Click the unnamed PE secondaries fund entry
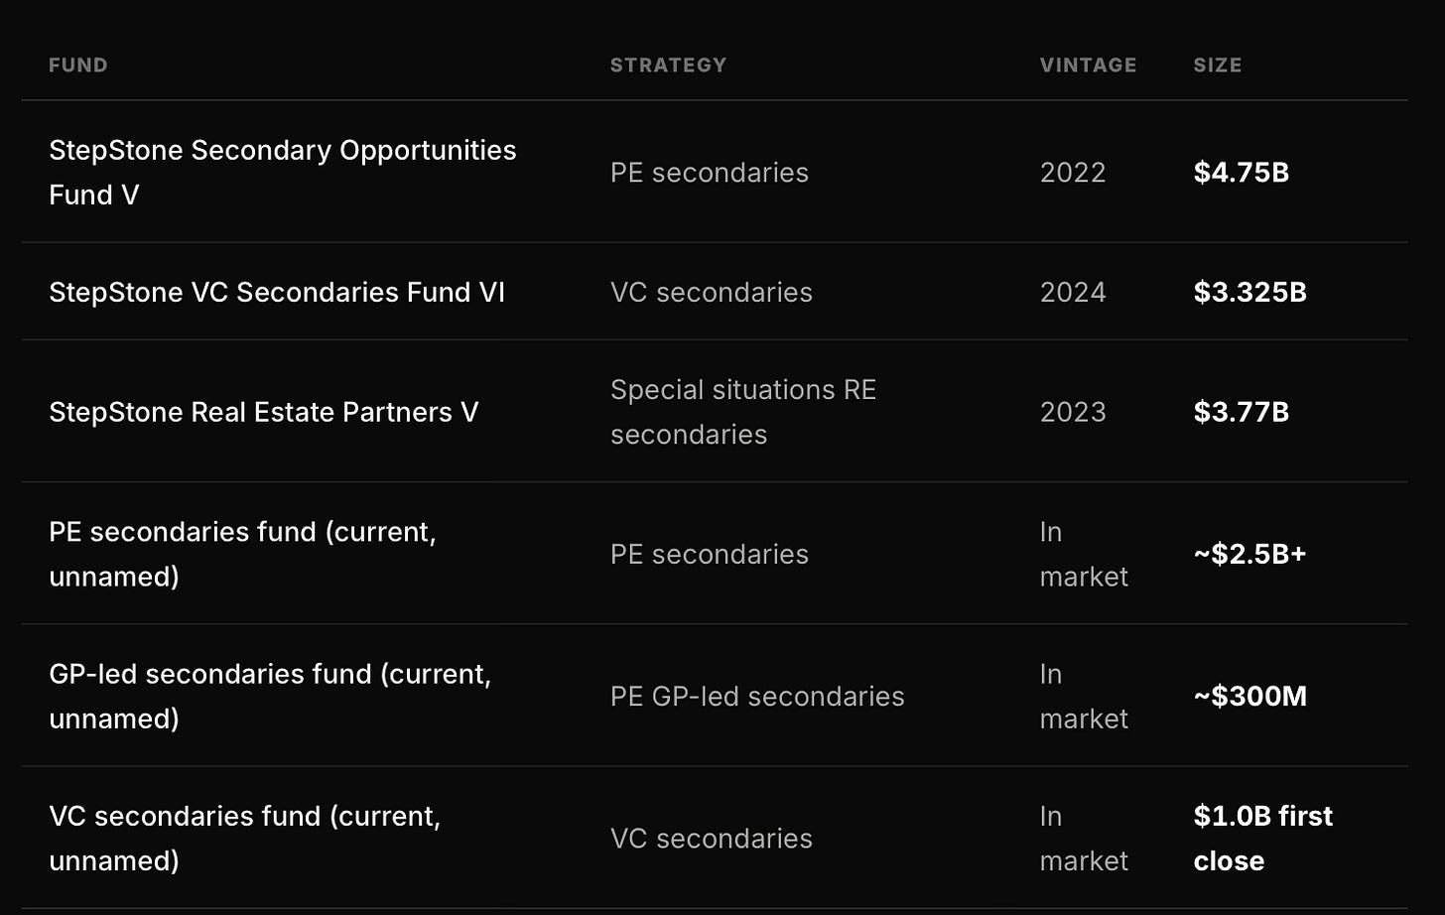1445x915 pixels. coord(242,554)
